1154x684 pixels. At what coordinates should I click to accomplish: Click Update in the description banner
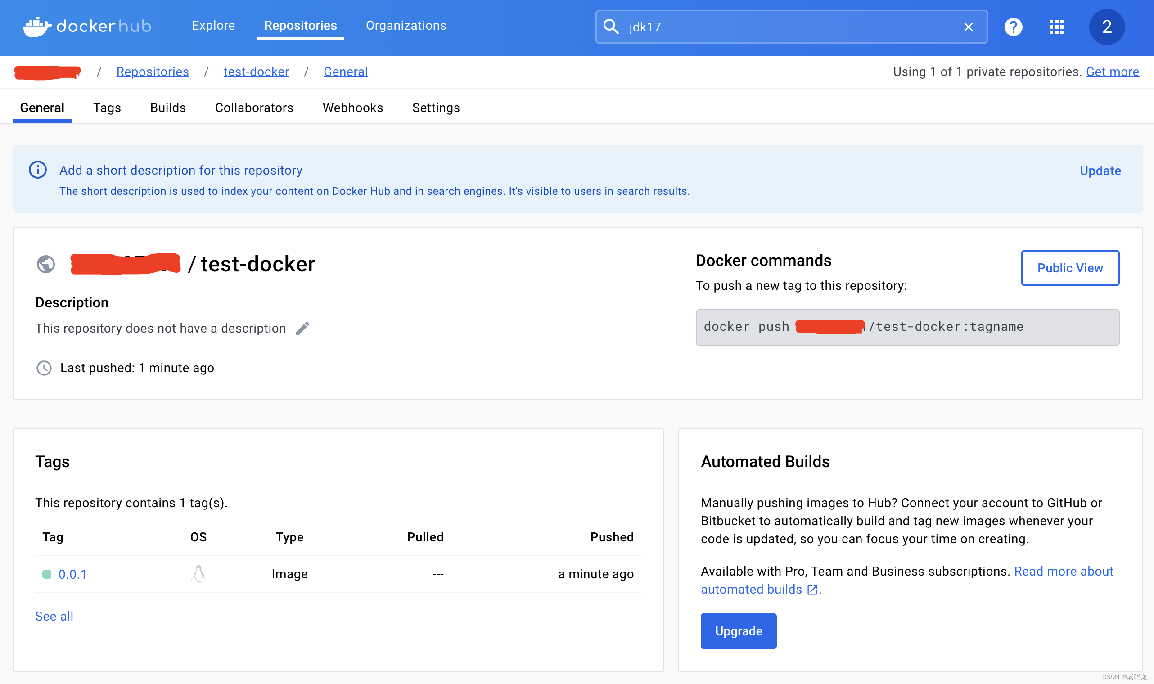pyautogui.click(x=1100, y=171)
